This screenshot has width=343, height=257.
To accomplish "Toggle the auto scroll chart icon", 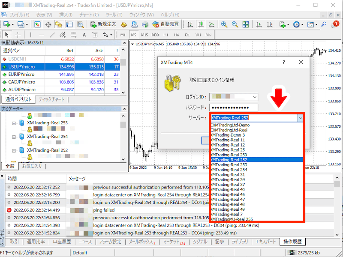I will pos(259,24).
